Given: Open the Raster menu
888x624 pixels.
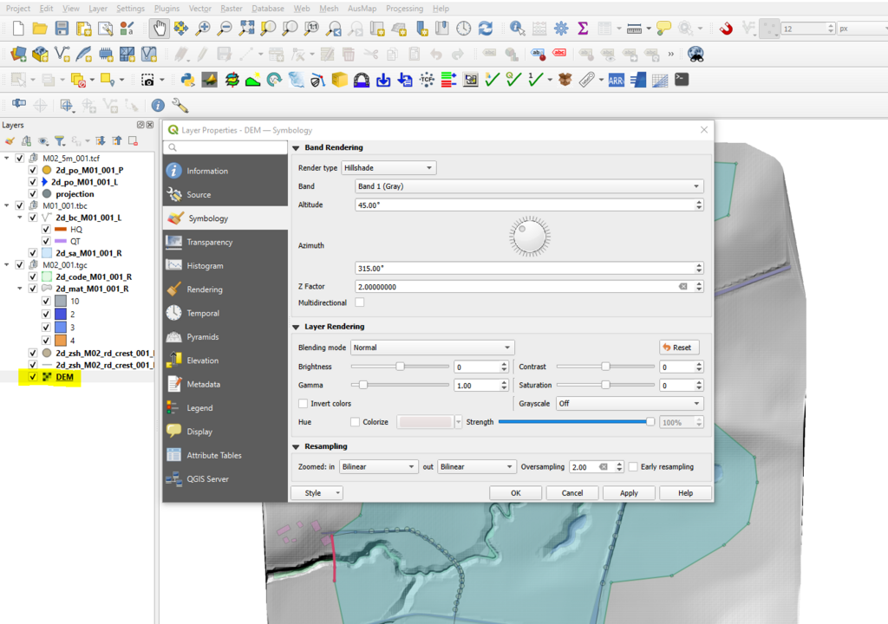Looking at the screenshot, I should tap(231, 8).
